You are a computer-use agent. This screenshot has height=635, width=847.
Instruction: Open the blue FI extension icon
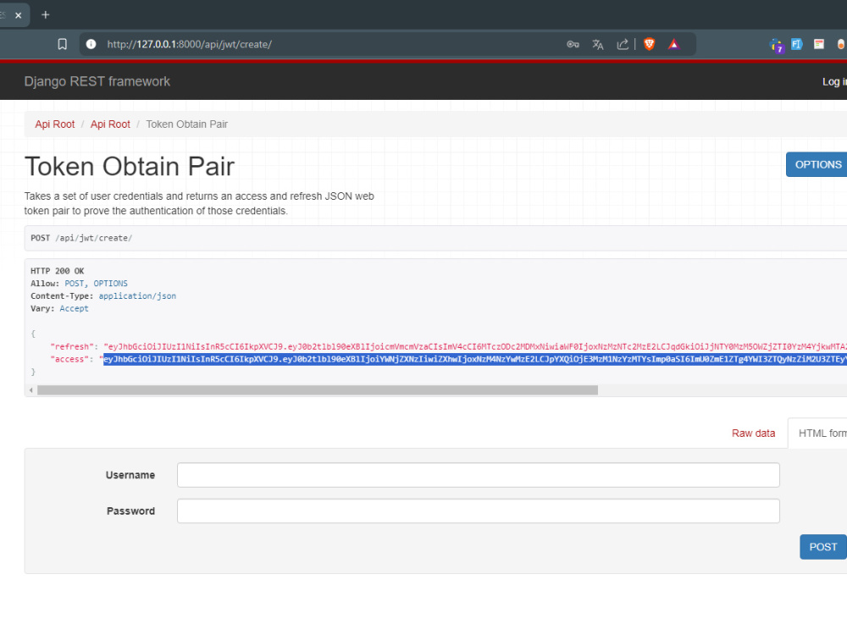[x=797, y=44]
